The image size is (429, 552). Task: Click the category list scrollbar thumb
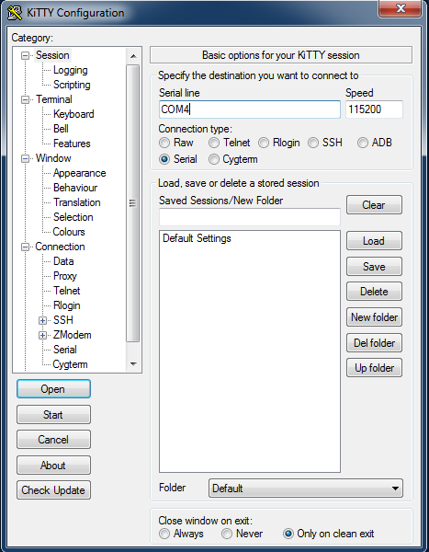coord(133,203)
